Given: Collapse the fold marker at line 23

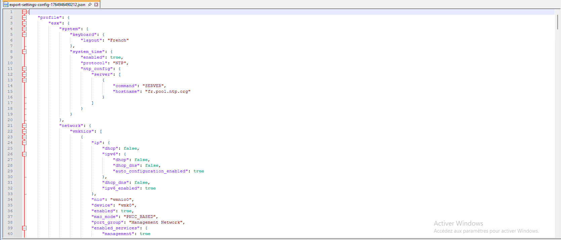Looking at the screenshot, I should 24,137.
